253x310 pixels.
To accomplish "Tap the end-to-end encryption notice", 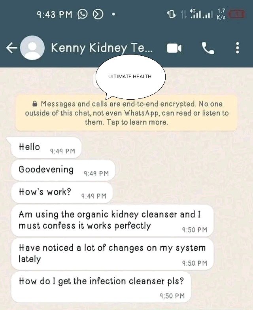I will (x=126, y=113).
